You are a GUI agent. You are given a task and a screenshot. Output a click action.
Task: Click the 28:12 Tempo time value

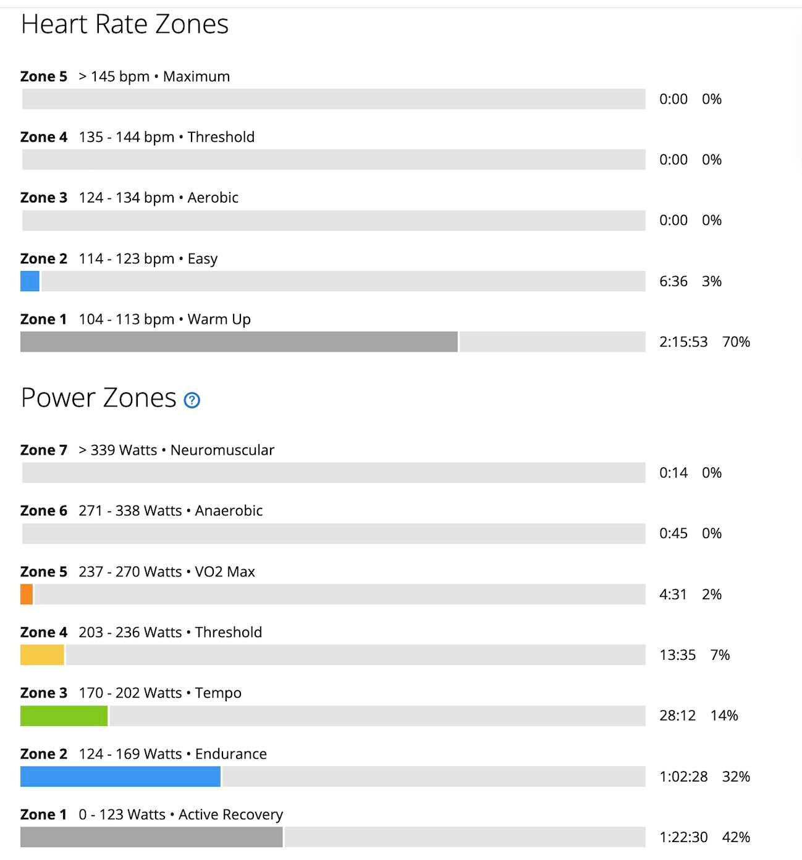677,715
